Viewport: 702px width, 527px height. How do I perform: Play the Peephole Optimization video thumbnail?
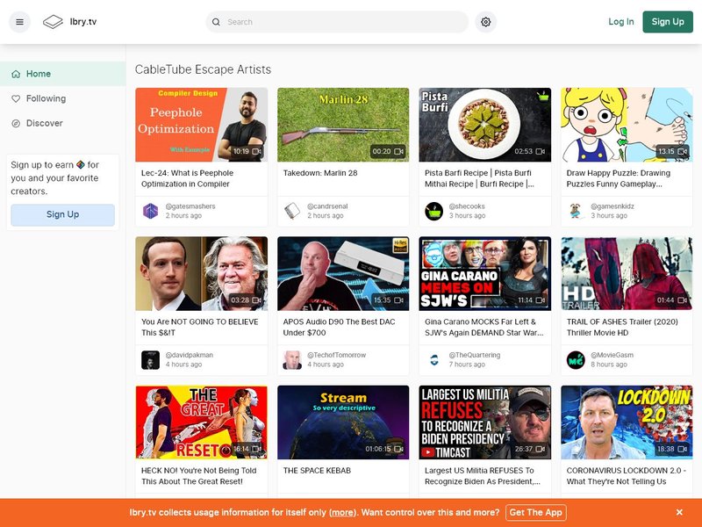[201, 124]
